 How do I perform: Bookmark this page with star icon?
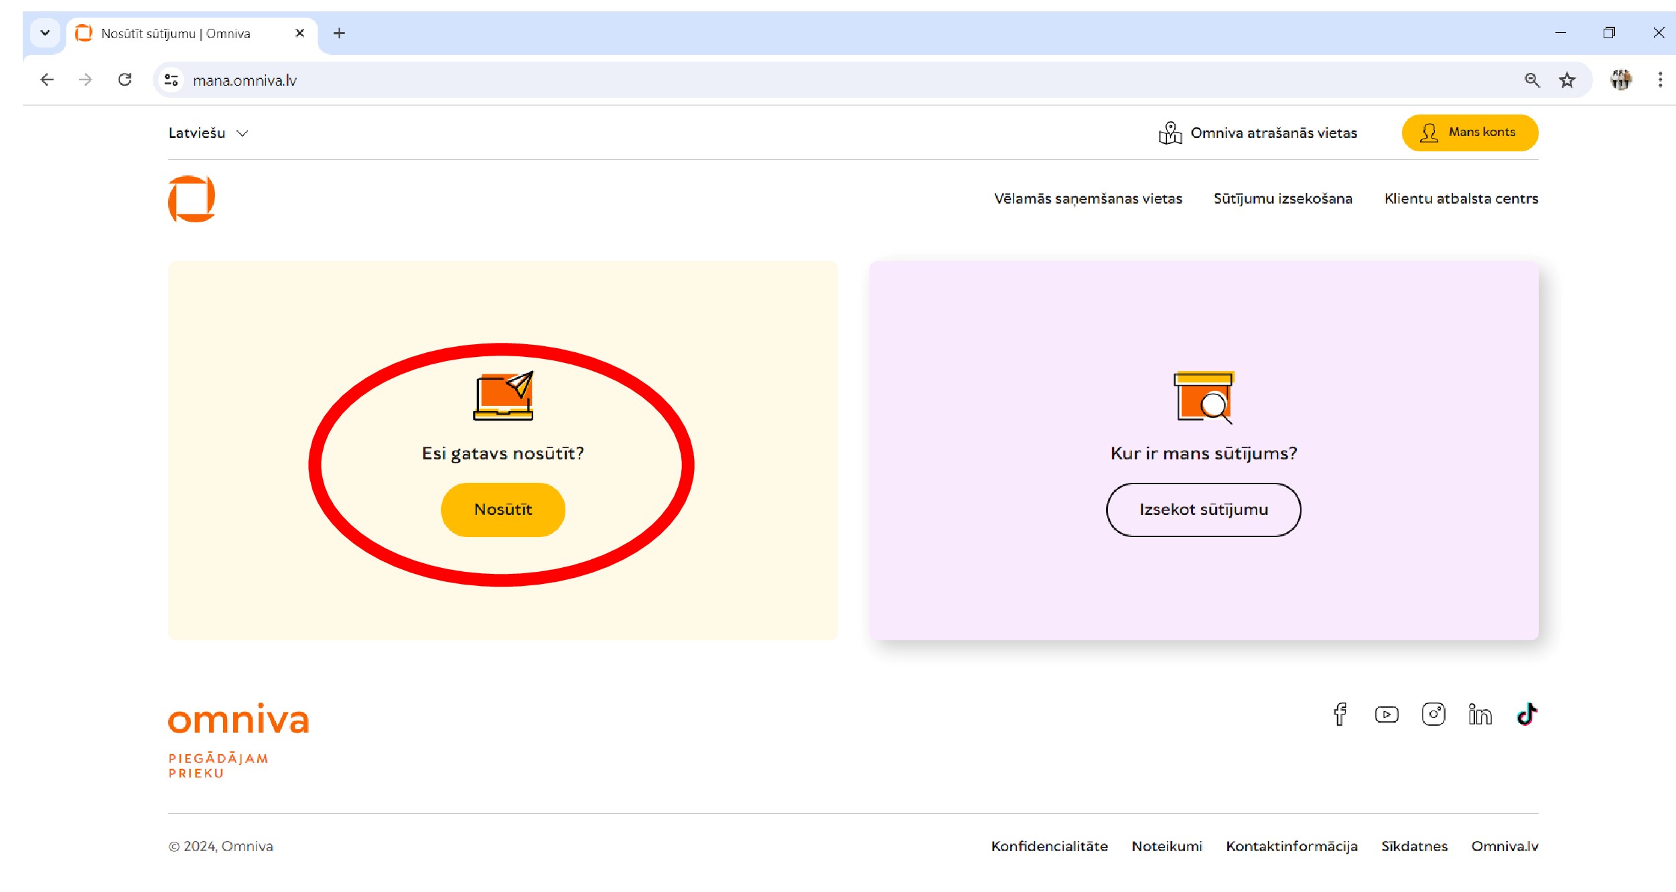click(1567, 80)
